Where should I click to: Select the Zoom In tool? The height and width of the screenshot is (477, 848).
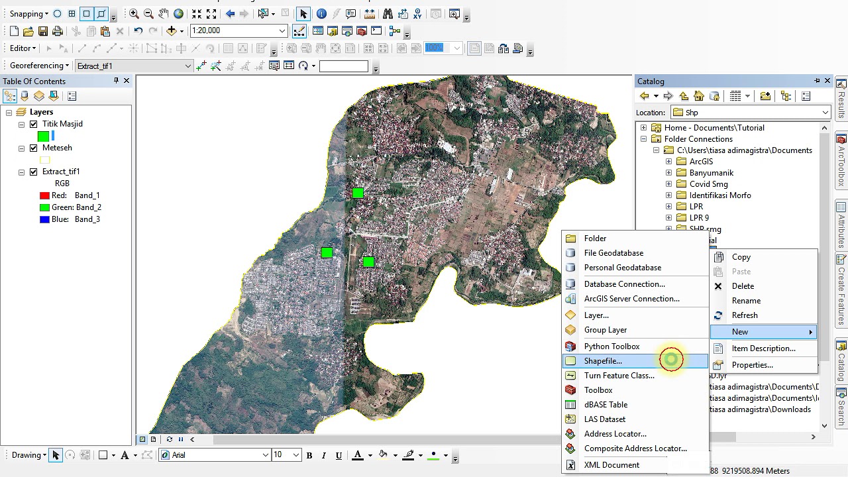(x=134, y=14)
